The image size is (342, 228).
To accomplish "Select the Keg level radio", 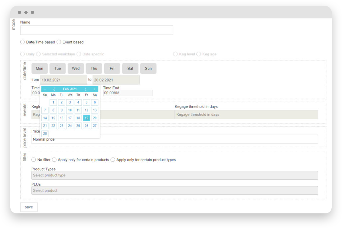I will tap(175, 54).
